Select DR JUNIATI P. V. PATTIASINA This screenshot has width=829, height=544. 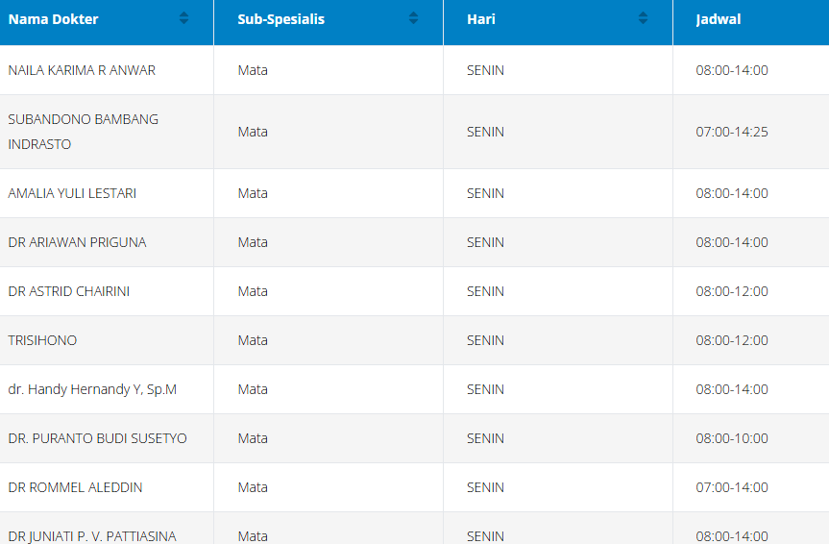(x=92, y=535)
